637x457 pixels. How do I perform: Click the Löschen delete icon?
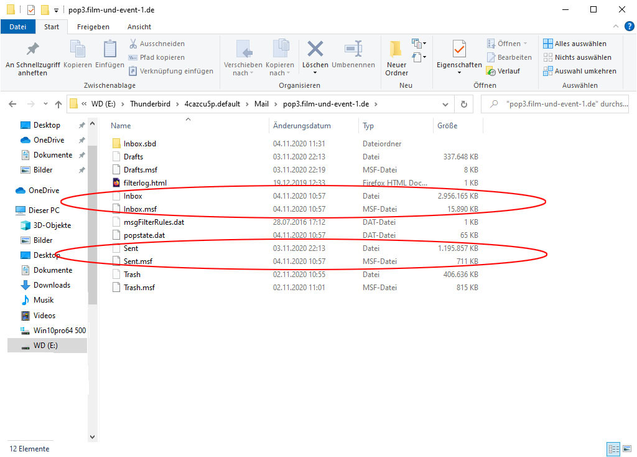click(x=315, y=50)
